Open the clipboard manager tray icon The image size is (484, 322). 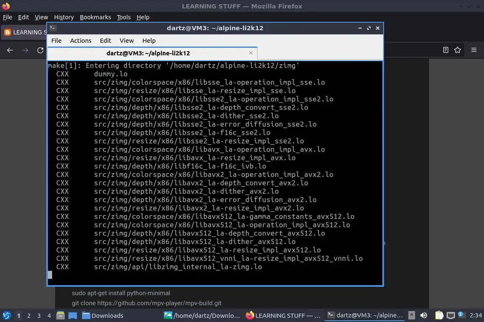(439, 315)
